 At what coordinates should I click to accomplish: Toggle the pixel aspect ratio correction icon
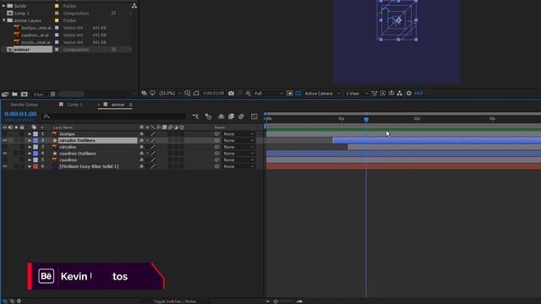coord(374,94)
